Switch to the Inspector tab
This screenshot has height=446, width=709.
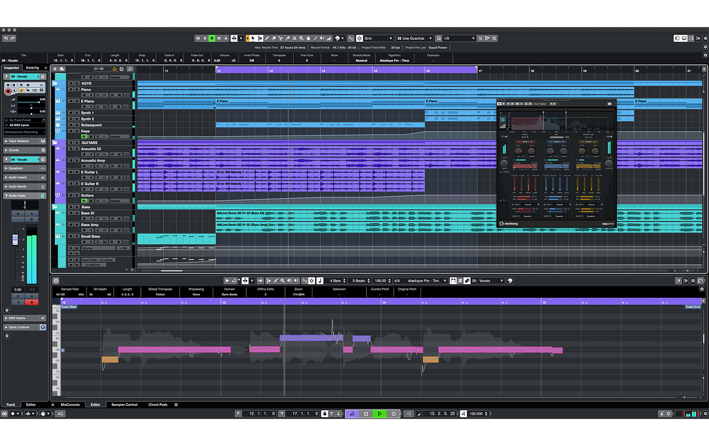point(12,68)
